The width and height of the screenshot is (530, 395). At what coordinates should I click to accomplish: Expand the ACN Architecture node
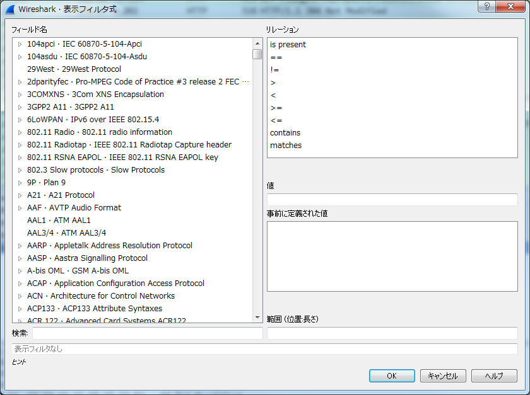click(x=20, y=296)
